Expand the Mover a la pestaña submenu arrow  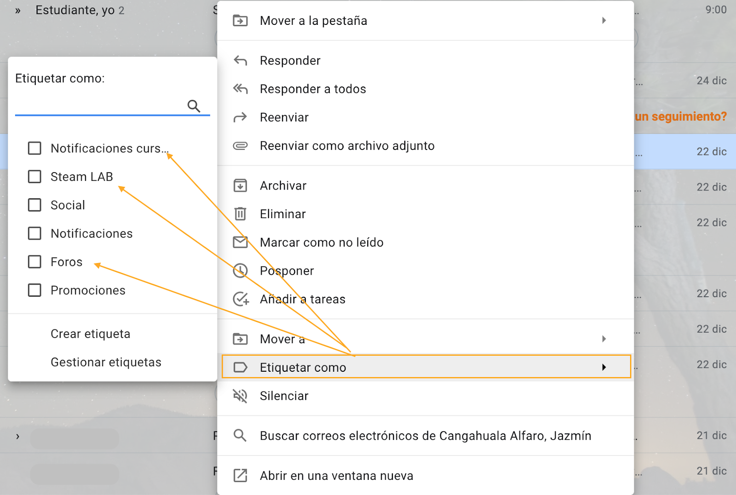point(604,21)
